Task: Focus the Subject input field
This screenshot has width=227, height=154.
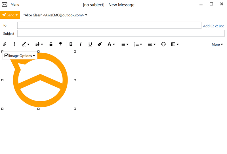Action: pyautogui.click(x=121, y=33)
